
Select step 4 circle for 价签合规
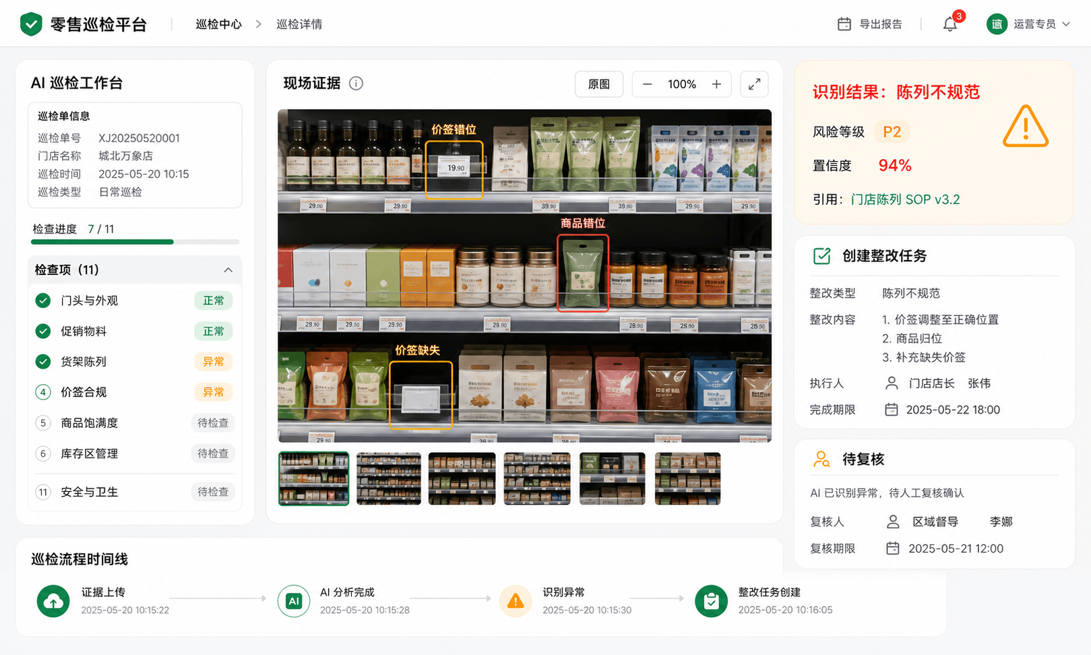[43, 392]
